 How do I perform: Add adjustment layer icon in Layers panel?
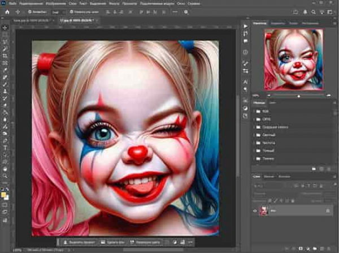[308, 248]
